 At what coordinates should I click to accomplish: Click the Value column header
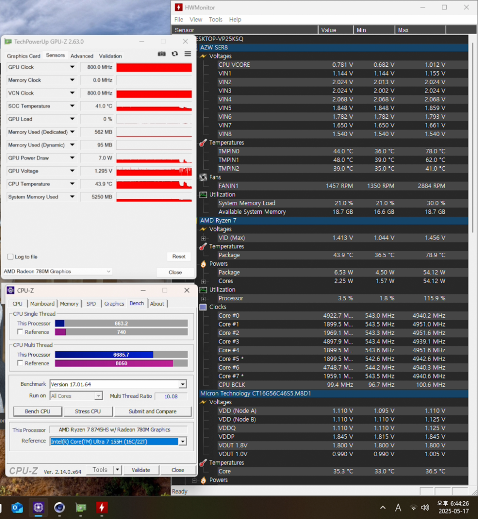point(335,30)
